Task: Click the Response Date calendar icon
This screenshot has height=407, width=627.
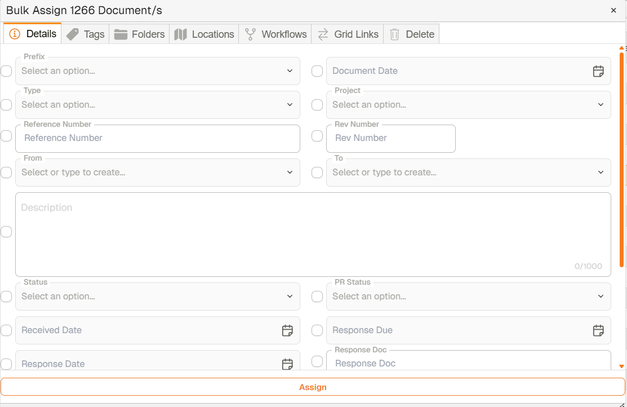Action: point(287,364)
